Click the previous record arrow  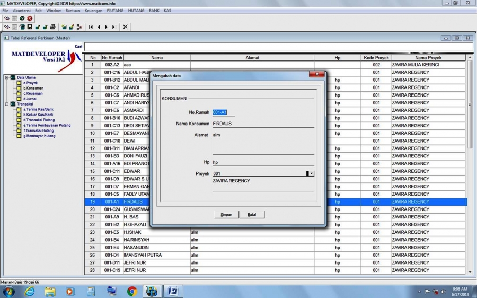click(99, 27)
